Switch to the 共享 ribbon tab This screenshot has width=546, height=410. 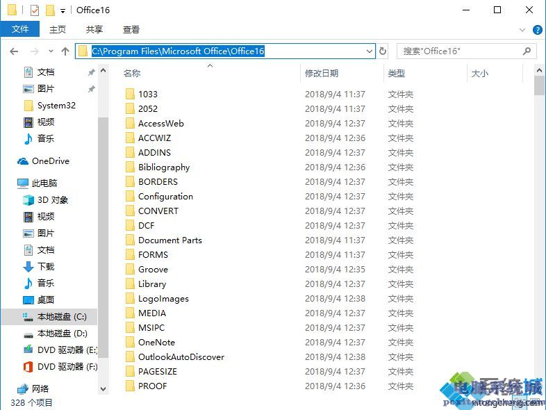pos(94,29)
